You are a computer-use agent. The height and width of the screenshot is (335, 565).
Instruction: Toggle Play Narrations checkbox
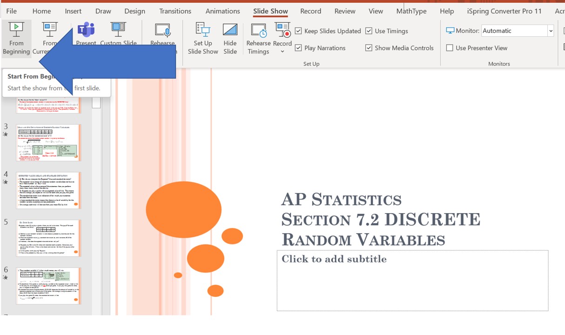click(299, 48)
